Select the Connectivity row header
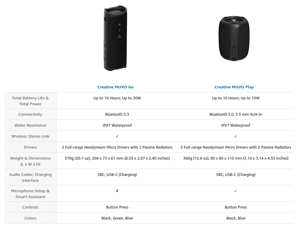Image resolution: width=297 pixels, height=229 pixels. [x=30, y=114]
